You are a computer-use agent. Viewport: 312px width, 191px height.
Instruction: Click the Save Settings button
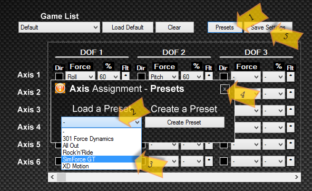coord(268,27)
